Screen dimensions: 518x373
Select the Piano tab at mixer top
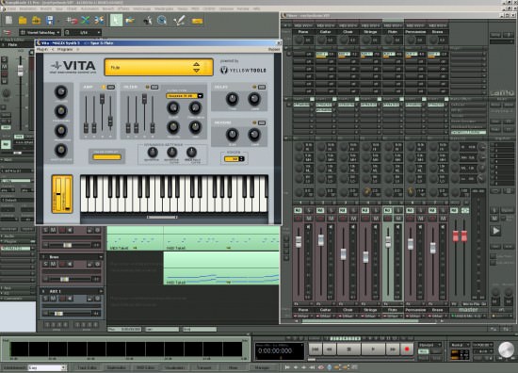(303, 32)
